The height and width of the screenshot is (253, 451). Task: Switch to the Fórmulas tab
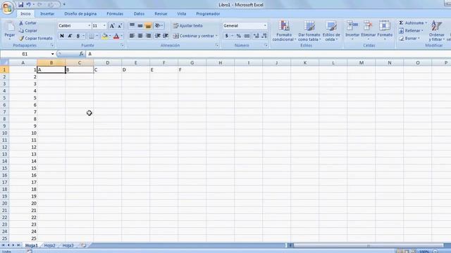click(115, 14)
